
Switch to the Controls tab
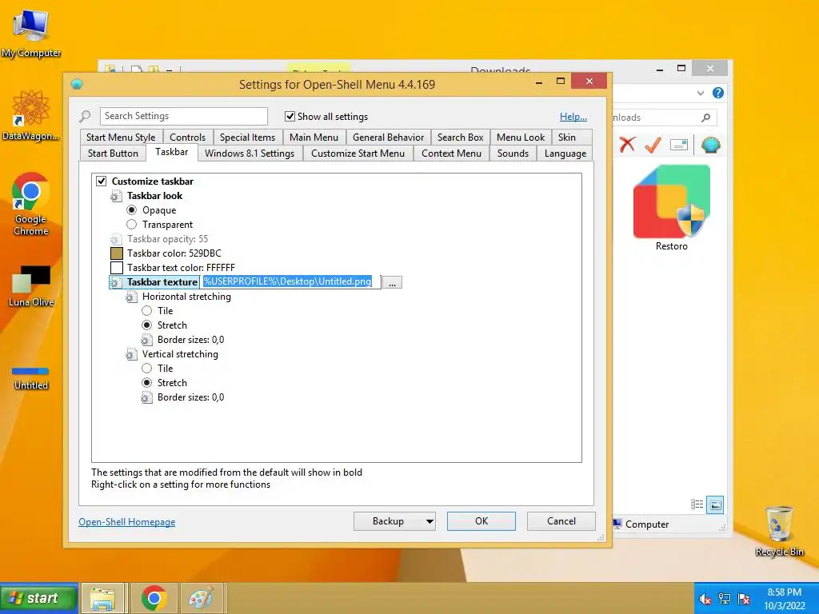pyautogui.click(x=187, y=138)
